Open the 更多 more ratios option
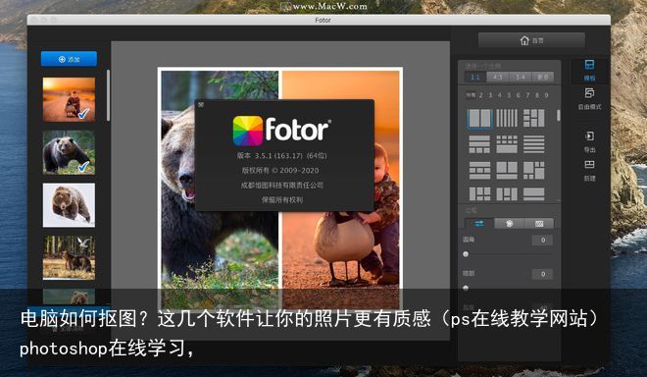This screenshot has width=647, height=377. pyautogui.click(x=543, y=77)
